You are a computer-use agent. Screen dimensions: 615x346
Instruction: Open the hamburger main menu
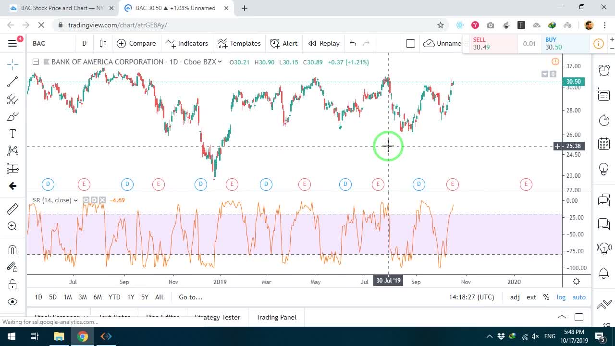tap(12, 43)
